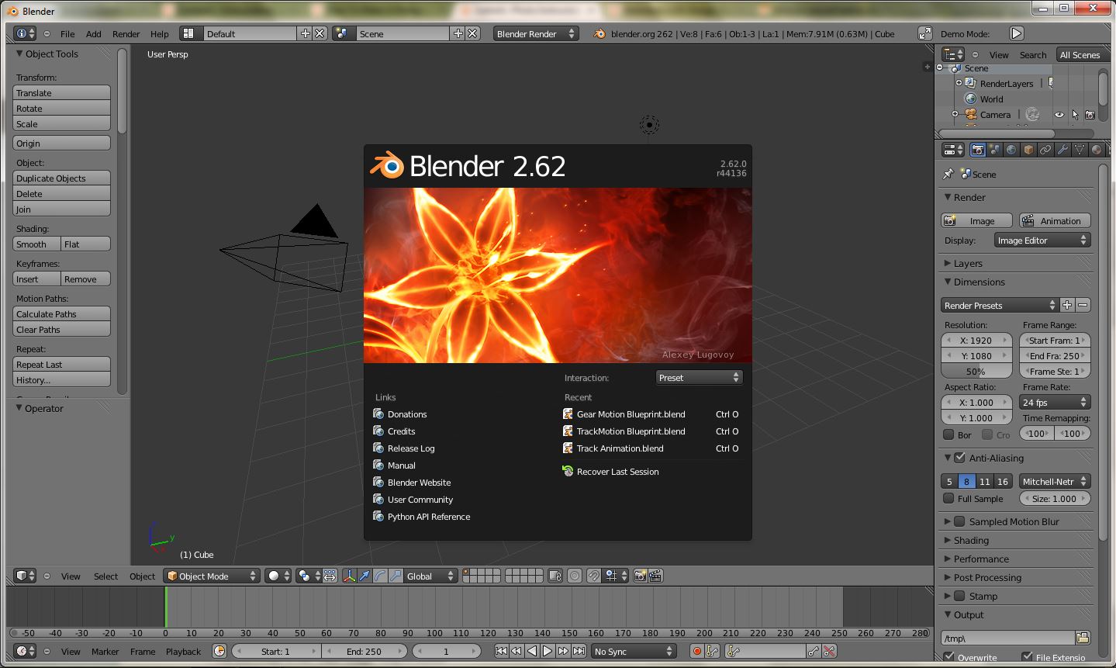Enable the Sampled Motion Blur checkbox

(x=959, y=521)
